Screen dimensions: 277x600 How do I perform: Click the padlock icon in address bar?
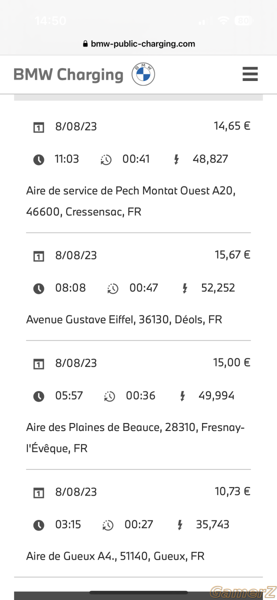85,43
